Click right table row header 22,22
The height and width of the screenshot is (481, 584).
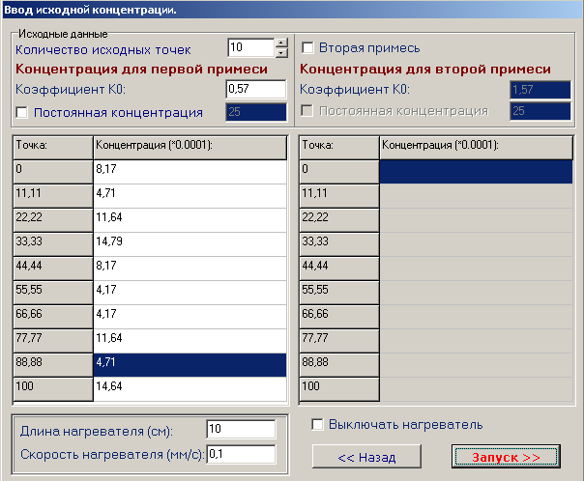tap(339, 220)
